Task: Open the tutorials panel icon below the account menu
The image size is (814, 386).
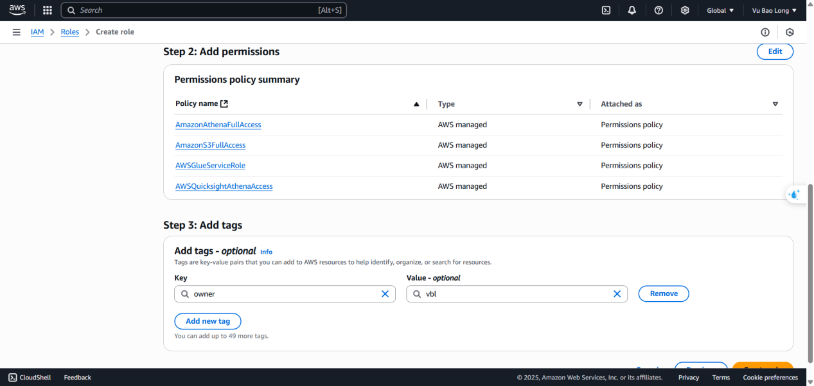Action: (x=790, y=32)
